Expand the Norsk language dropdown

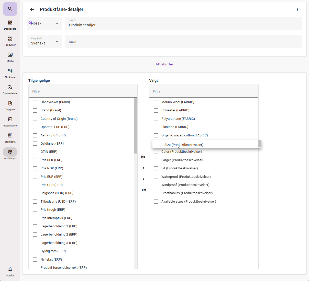pos(45,24)
